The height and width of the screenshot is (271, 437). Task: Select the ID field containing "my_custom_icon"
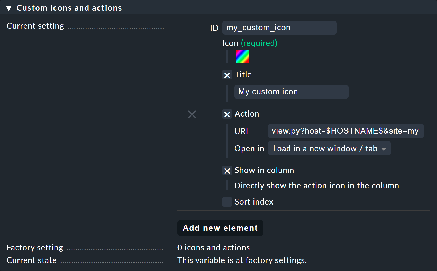[x=279, y=28]
